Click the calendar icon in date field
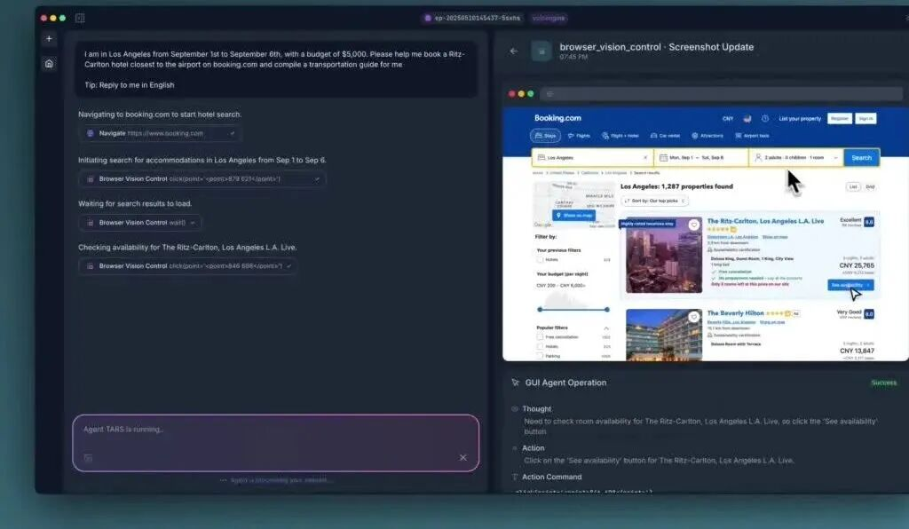Screen dimensions: 909x529 click(663, 158)
